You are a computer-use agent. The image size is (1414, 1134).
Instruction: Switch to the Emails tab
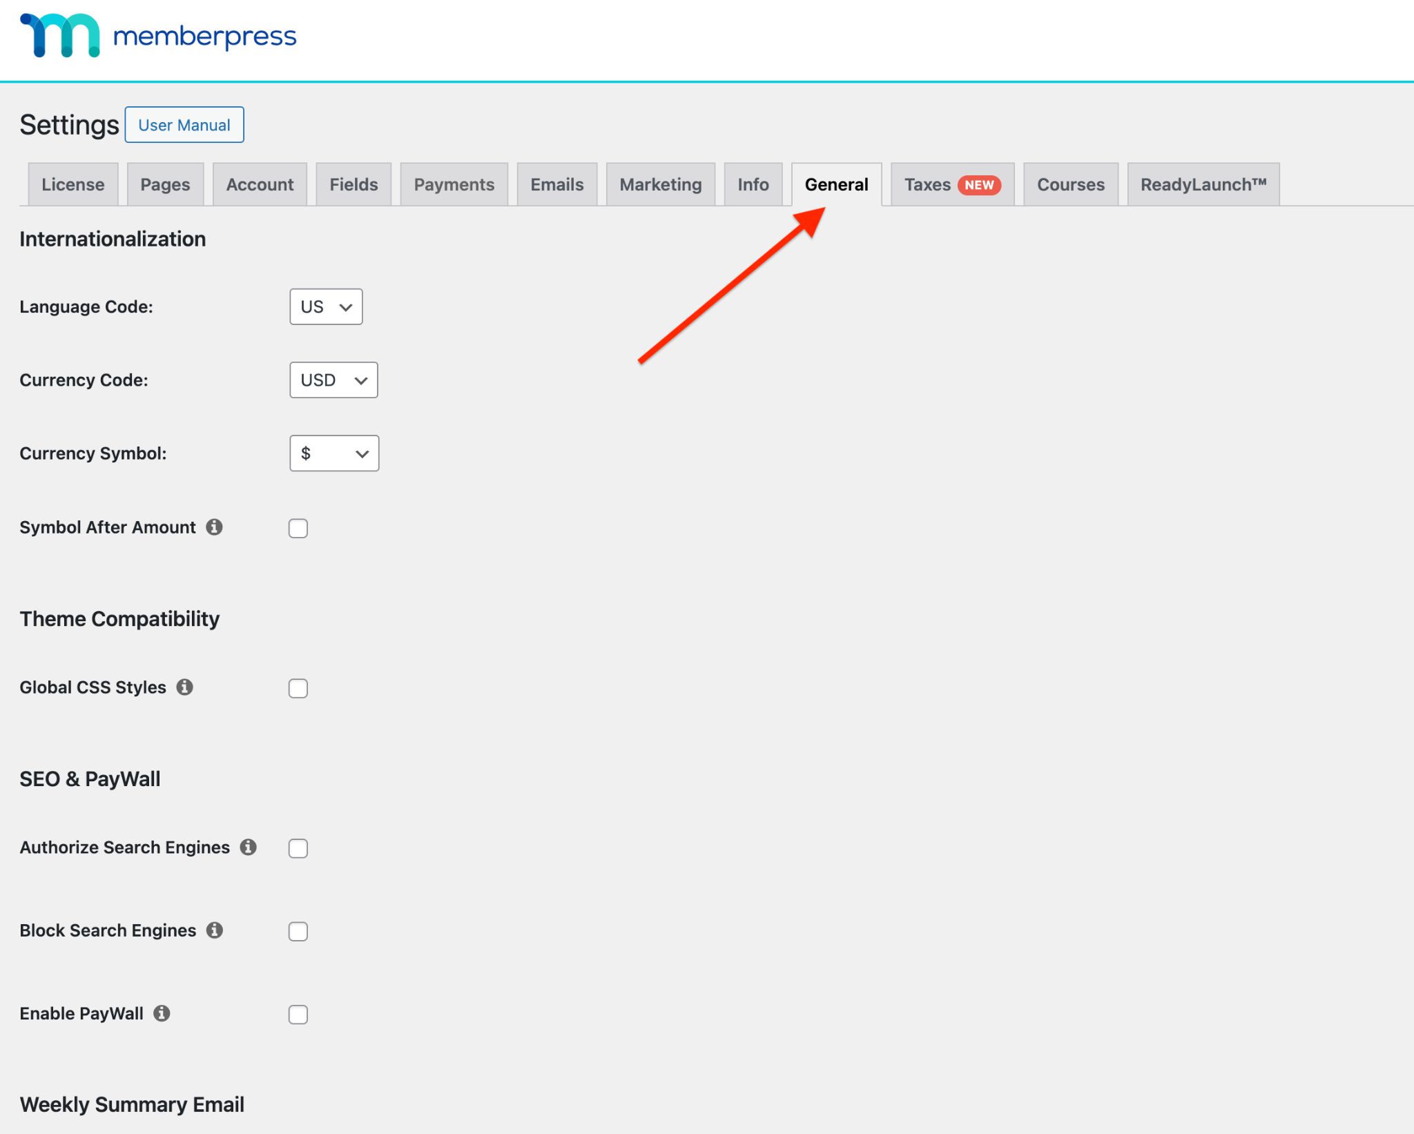557,185
